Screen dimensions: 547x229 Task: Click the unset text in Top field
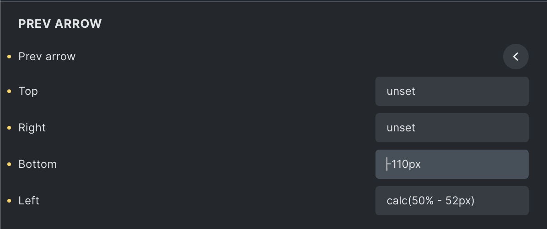coord(401,91)
